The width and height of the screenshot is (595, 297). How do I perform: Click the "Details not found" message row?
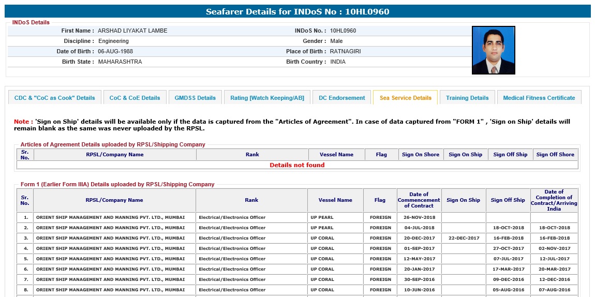[x=297, y=165]
